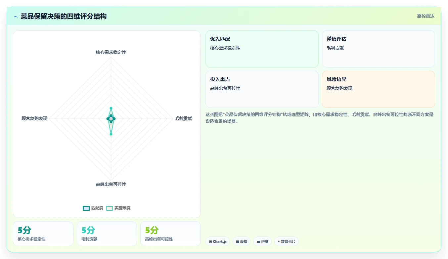Click the radar axis label 高峰出餐可控性 below the chart
Viewport: 448px width, 259px height.
tap(111, 184)
